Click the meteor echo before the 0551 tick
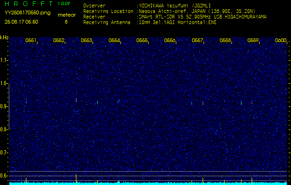 tap(26, 101)
